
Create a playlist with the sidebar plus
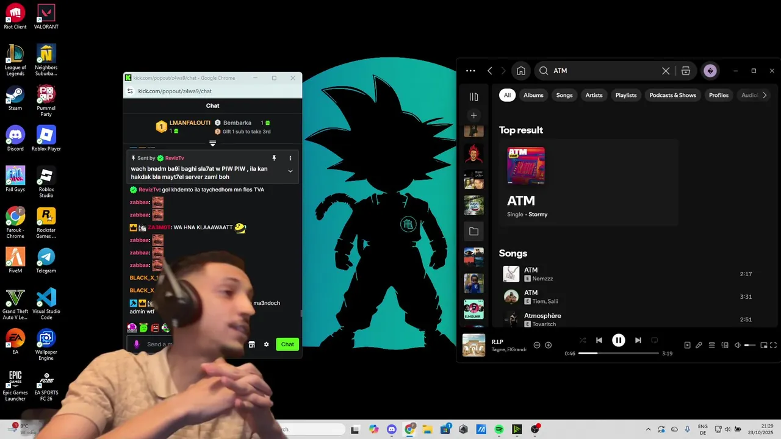coord(473,115)
